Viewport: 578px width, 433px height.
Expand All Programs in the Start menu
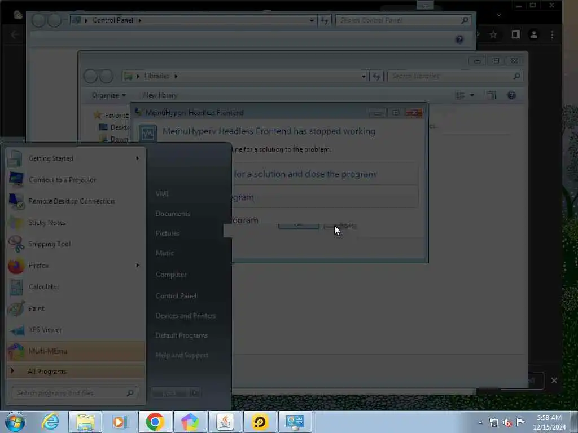pos(76,371)
